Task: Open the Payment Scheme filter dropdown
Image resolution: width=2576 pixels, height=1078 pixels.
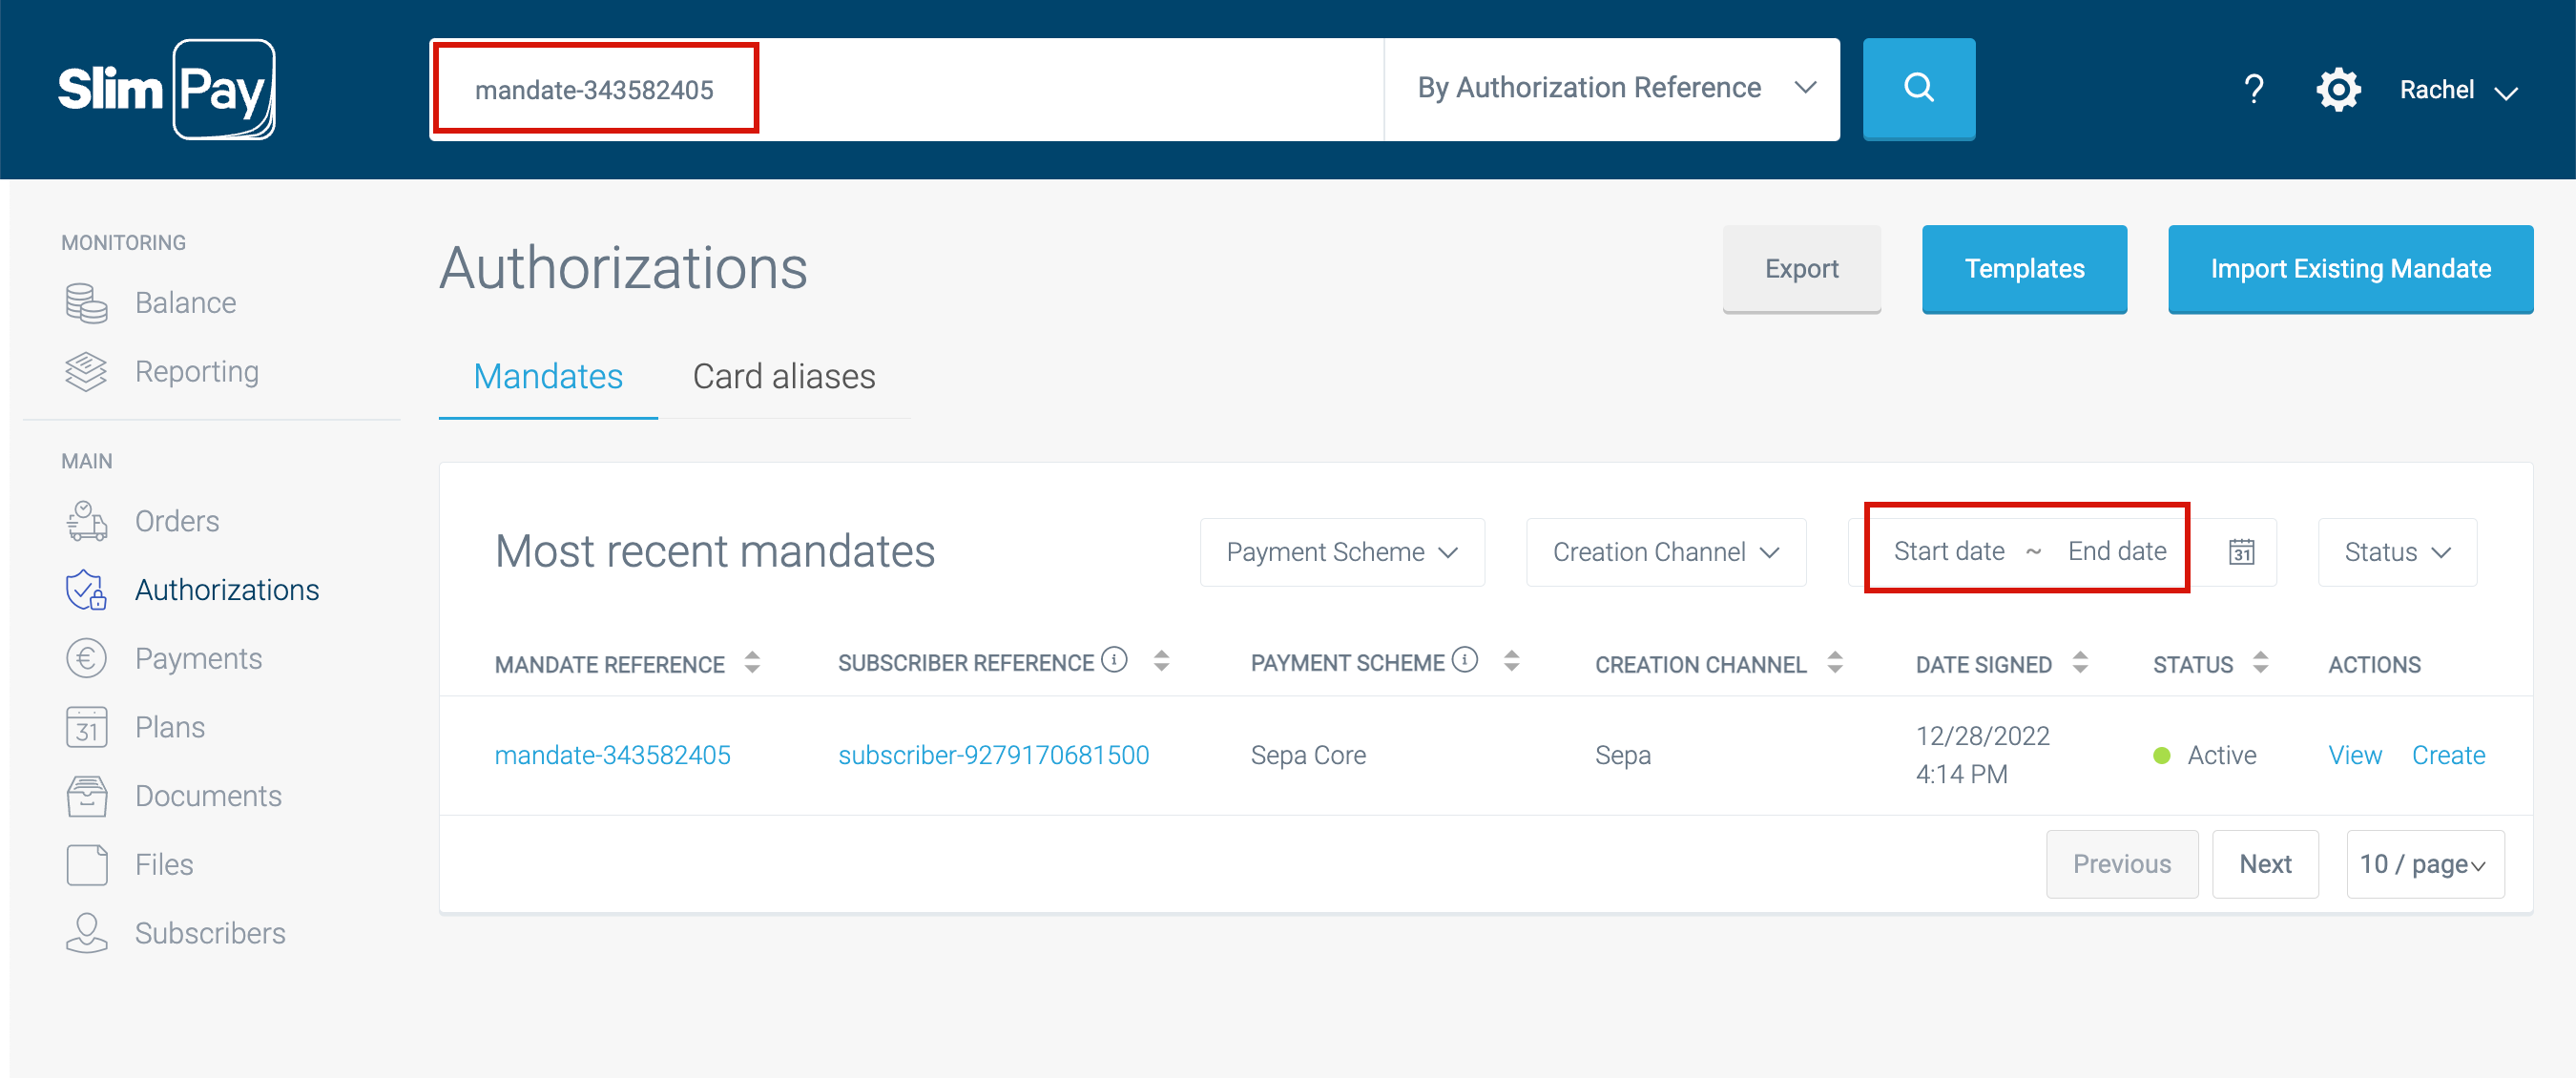Action: coord(1342,552)
